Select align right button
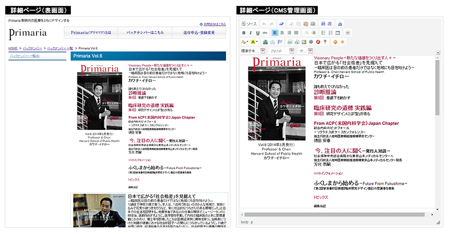The image size is (449, 234). 289,33
